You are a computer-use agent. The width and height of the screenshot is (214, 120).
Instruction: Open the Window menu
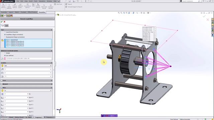coord(49,1)
